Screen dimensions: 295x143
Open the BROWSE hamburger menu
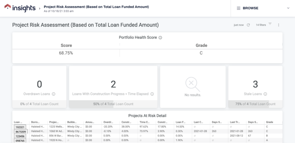[239, 8]
